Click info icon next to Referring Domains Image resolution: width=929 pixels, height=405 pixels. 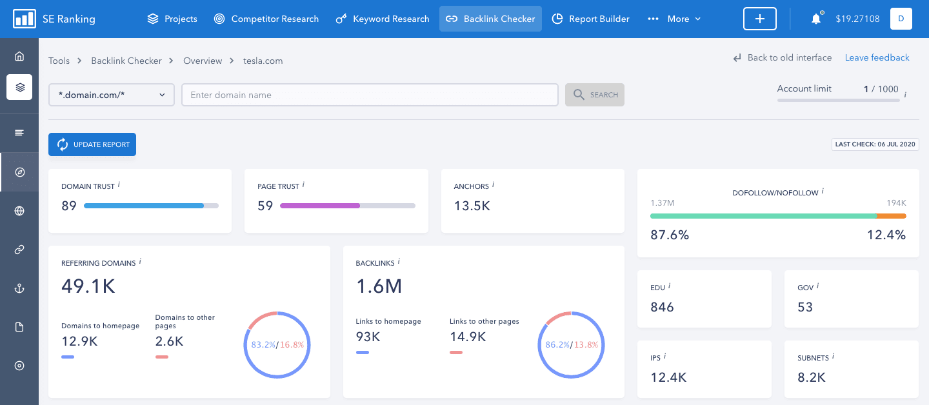tap(140, 262)
